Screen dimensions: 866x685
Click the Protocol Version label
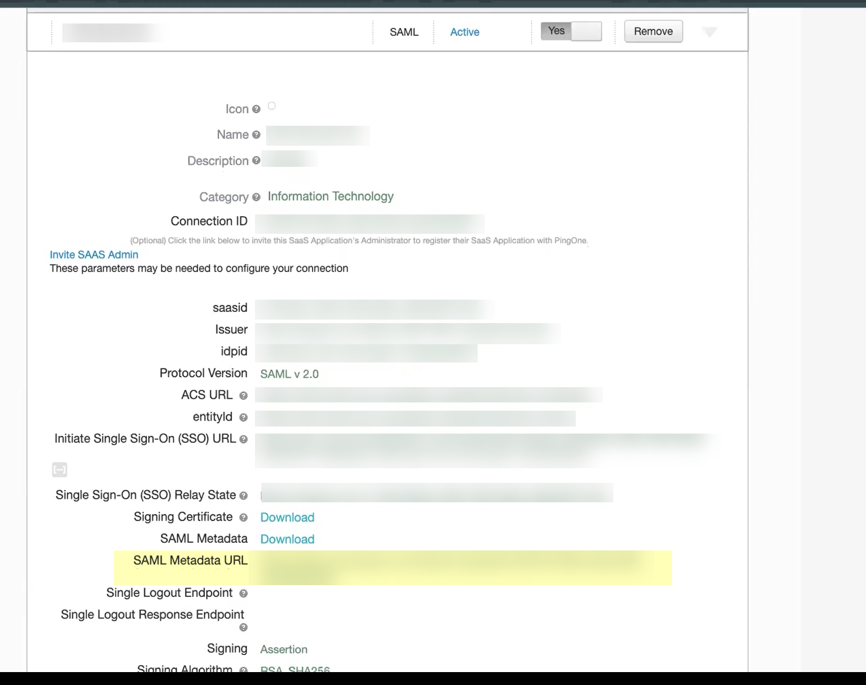pos(203,373)
